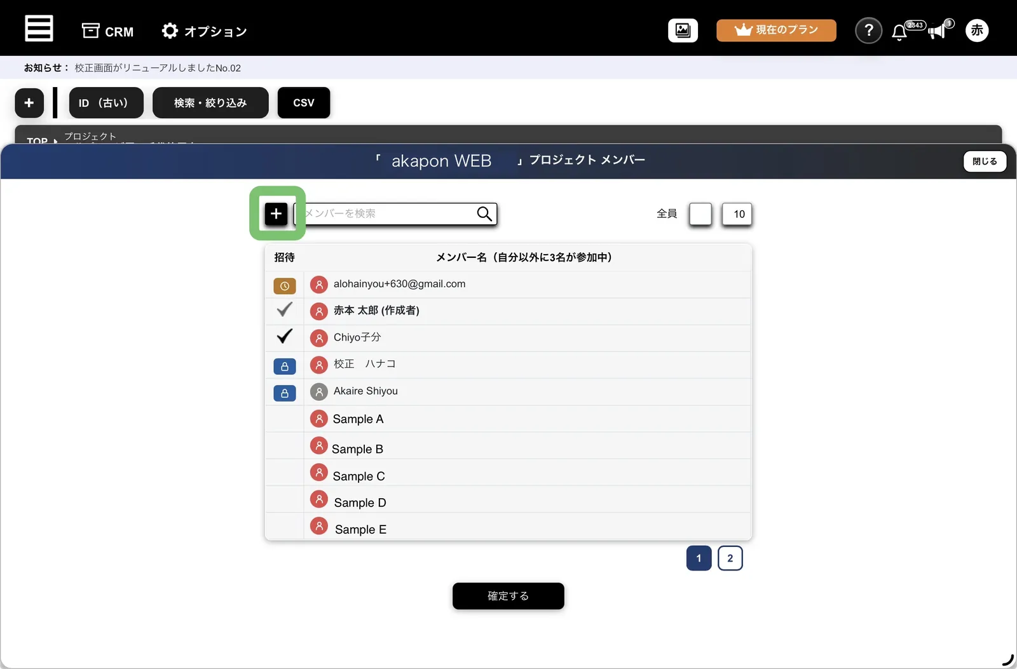
Task: Select member name Sample B
Action: [357, 449]
